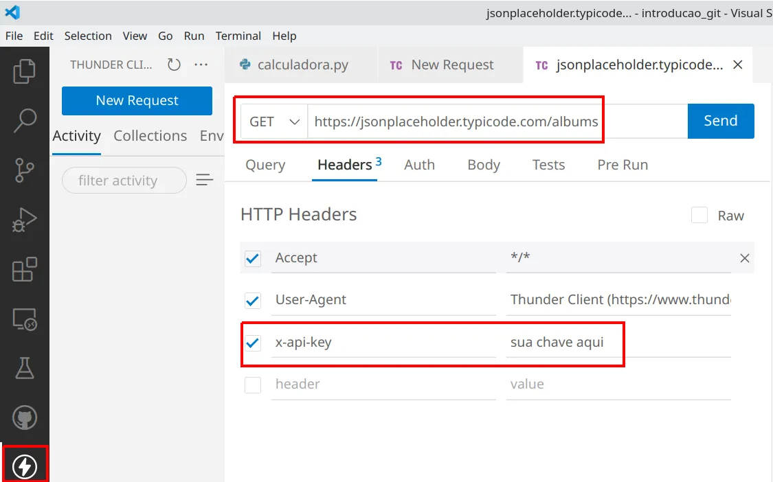Open the Auth request tab

[420, 165]
